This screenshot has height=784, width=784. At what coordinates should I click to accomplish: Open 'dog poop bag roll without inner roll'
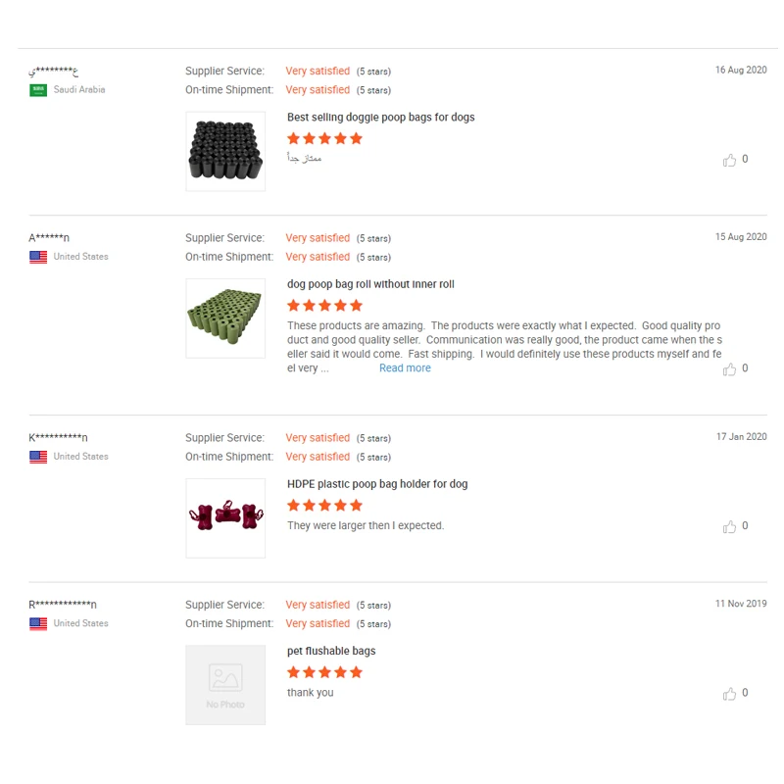[370, 284]
